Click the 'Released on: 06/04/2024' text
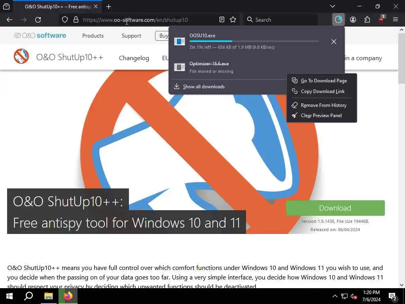The width and height of the screenshot is (405, 304). 335,230
